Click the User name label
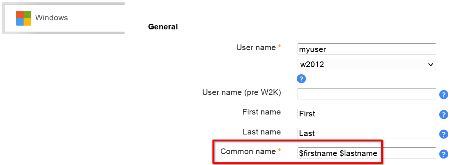 point(256,47)
